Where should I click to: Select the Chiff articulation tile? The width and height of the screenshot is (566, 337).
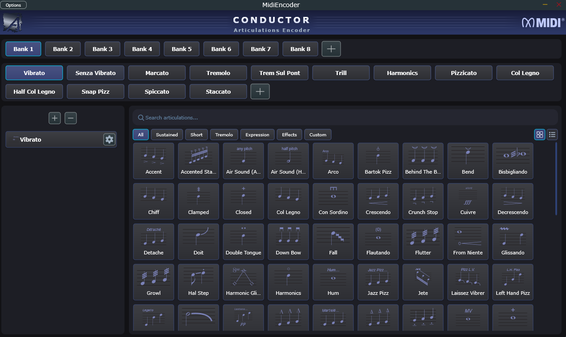pos(153,201)
